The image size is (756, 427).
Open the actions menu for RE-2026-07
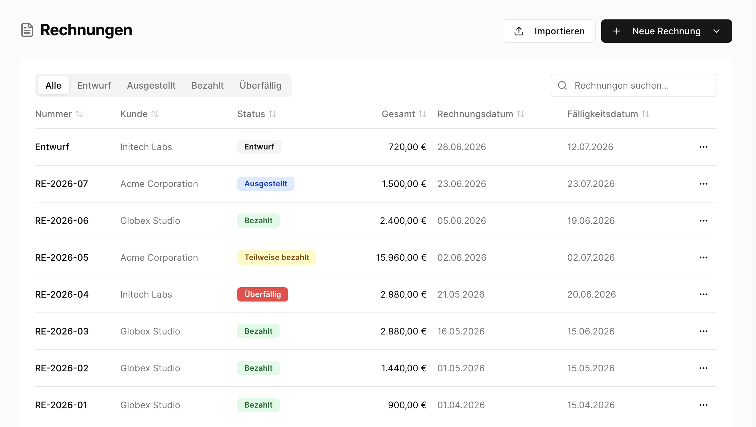[x=704, y=184]
